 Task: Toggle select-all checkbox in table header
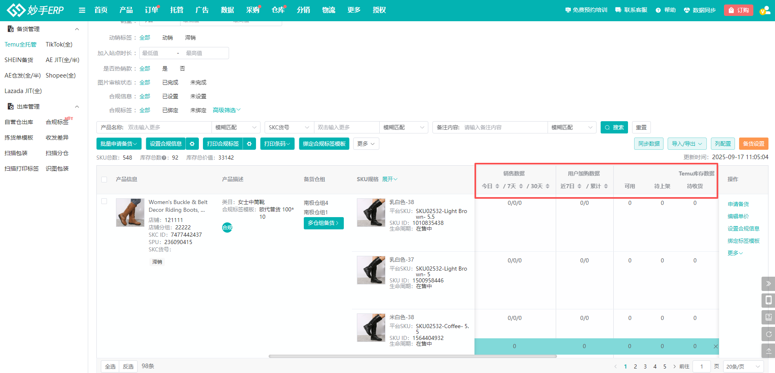(x=104, y=180)
